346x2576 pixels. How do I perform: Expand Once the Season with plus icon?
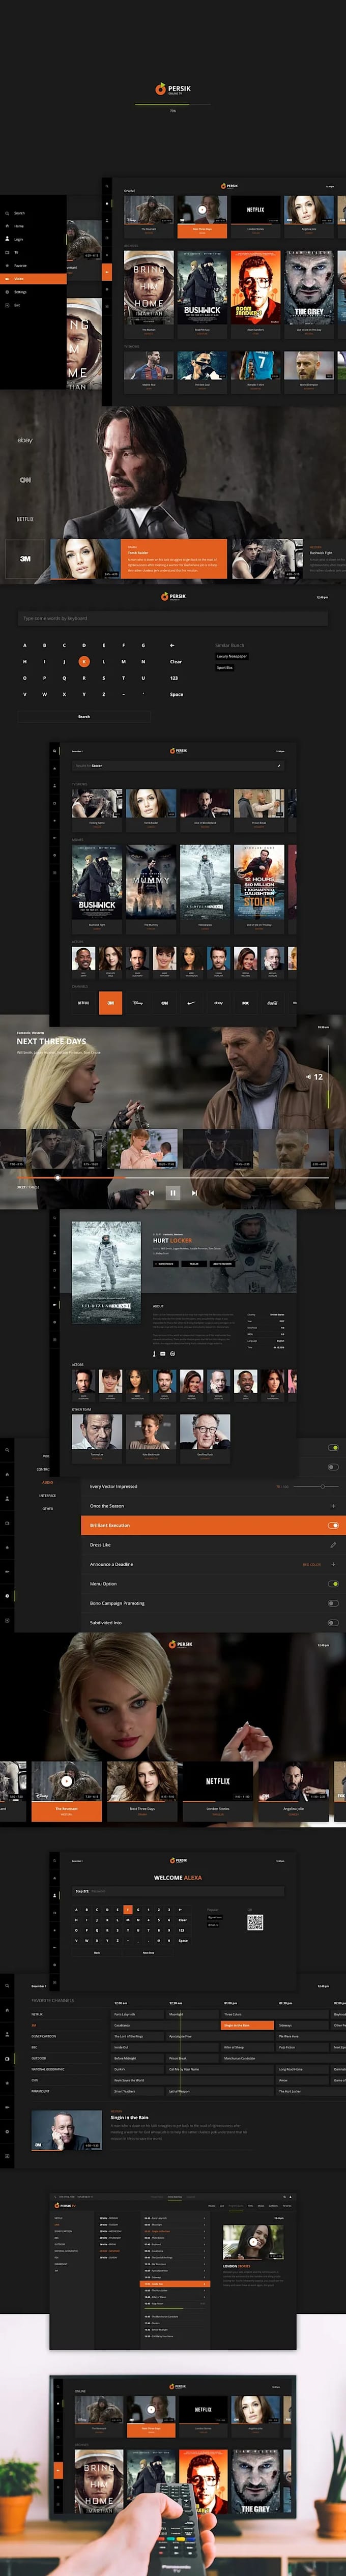(333, 1506)
